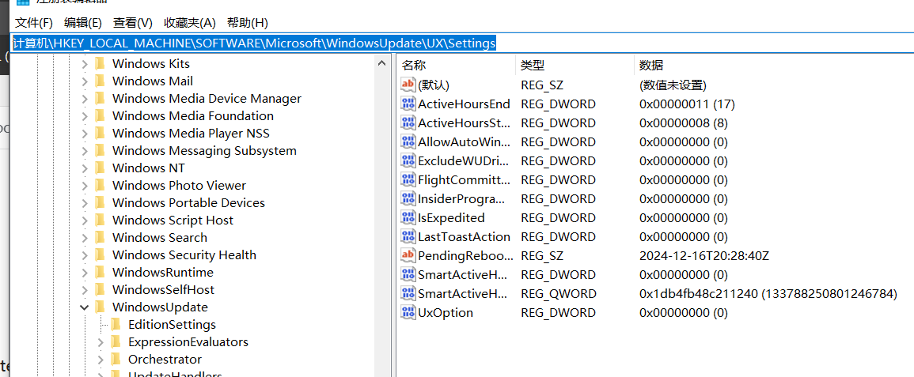This screenshot has height=377, width=914.
Task: Click the registry path address bar
Action: [459, 43]
